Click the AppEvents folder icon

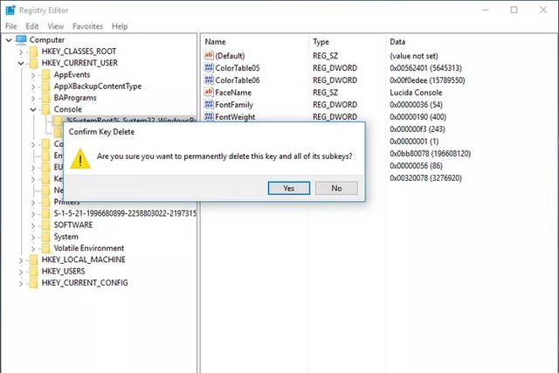[x=46, y=75]
